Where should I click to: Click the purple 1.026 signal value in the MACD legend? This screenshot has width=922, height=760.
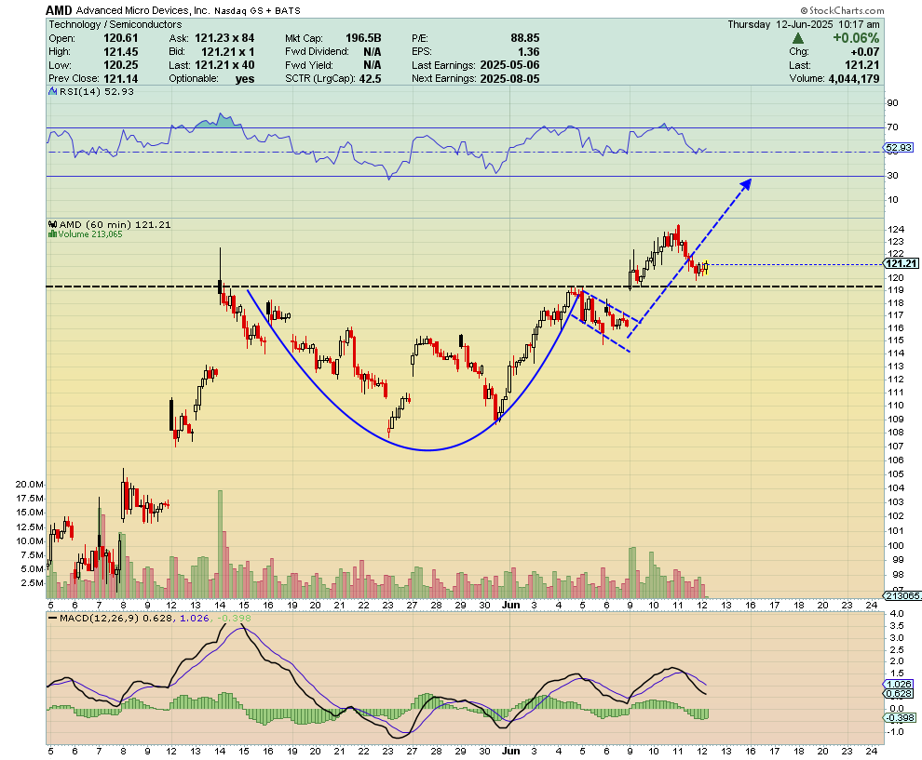195,618
